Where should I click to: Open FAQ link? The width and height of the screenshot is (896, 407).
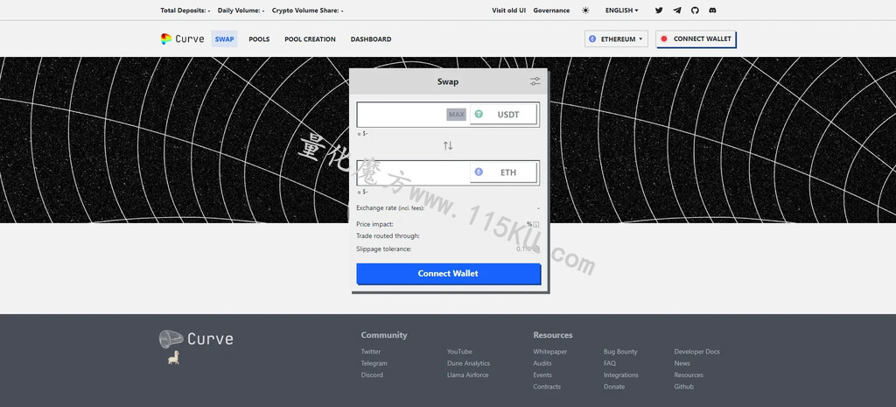pos(610,363)
